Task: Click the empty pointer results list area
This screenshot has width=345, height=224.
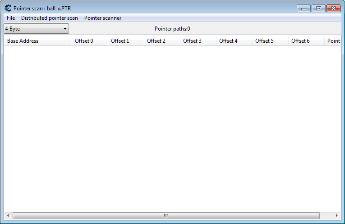Action: pos(171,126)
